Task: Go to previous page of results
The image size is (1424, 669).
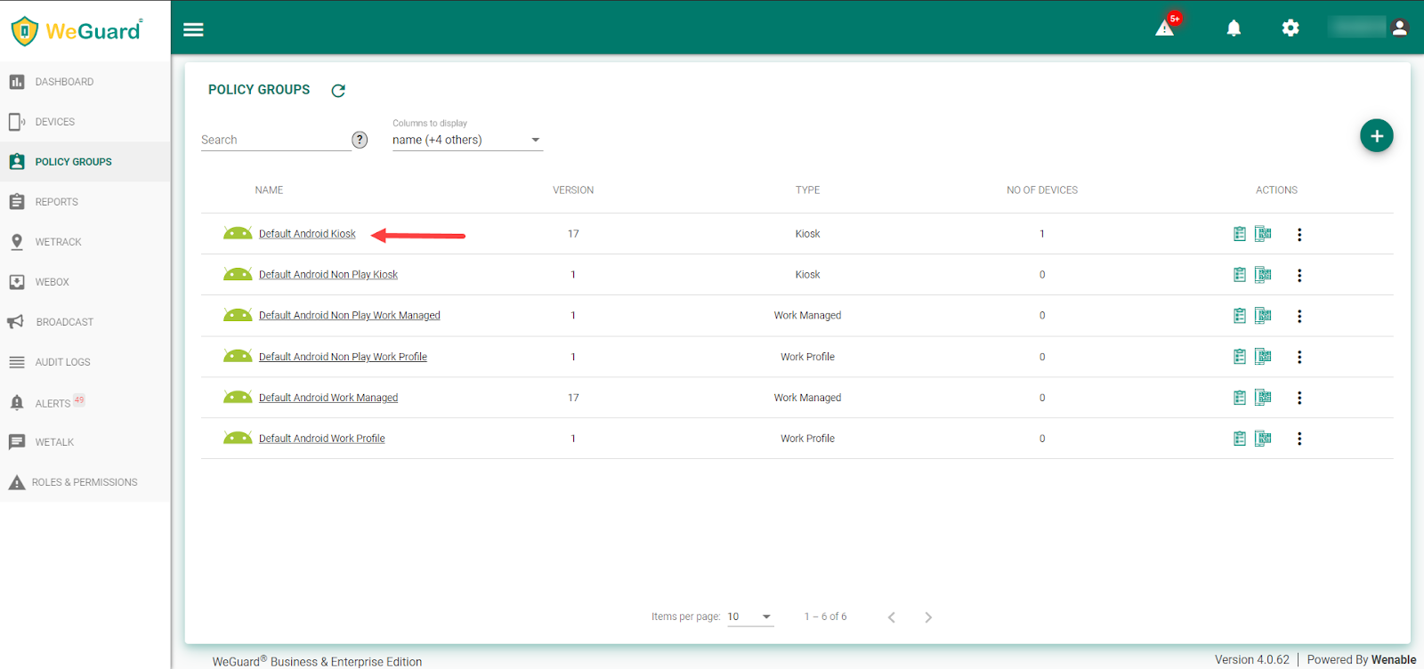Action: click(891, 617)
